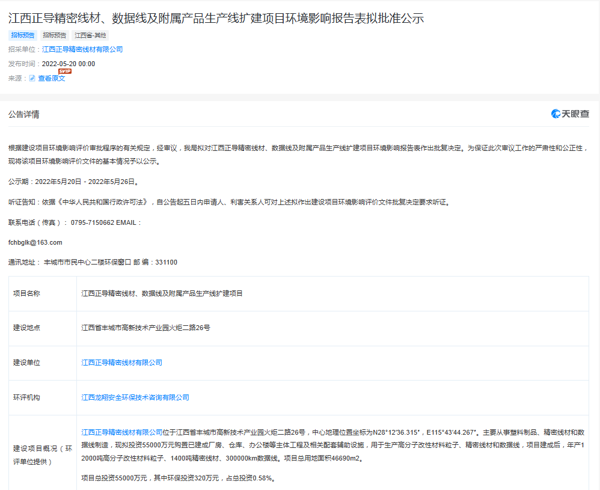Click the SVIP badge above 查看原文
This screenshot has height=490, width=600.
click(65, 71)
